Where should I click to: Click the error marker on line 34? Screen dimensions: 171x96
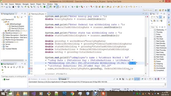pyautogui.click(x=29, y=69)
